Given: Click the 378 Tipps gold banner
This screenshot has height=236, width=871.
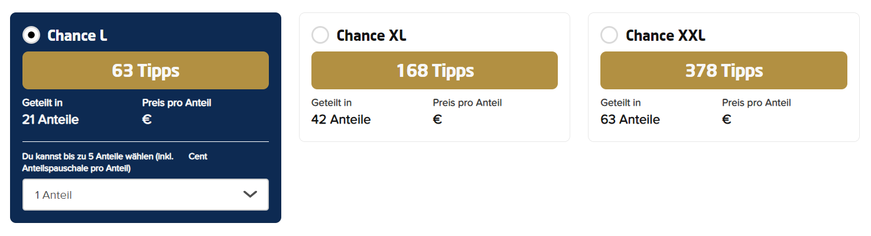Looking at the screenshot, I should point(724,70).
